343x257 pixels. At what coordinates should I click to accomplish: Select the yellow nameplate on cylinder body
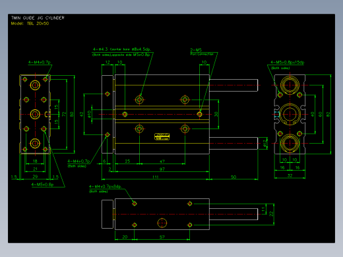click(x=162, y=136)
